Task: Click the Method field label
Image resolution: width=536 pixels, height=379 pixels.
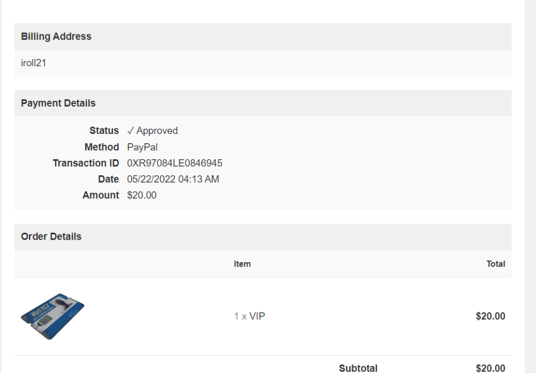Action: pyautogui.click(x=101, y=147)
